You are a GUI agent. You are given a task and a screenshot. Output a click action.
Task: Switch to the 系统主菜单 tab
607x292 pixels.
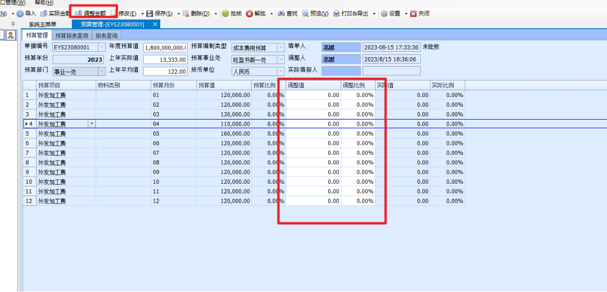coord(43,24)
